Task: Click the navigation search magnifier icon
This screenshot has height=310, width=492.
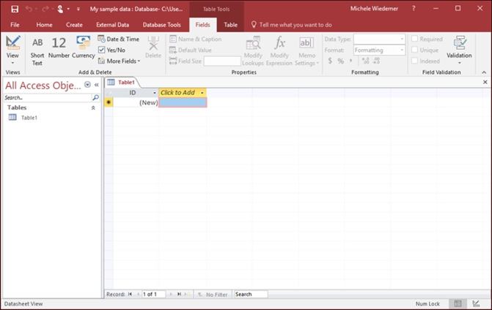Action: pos(95,97)
